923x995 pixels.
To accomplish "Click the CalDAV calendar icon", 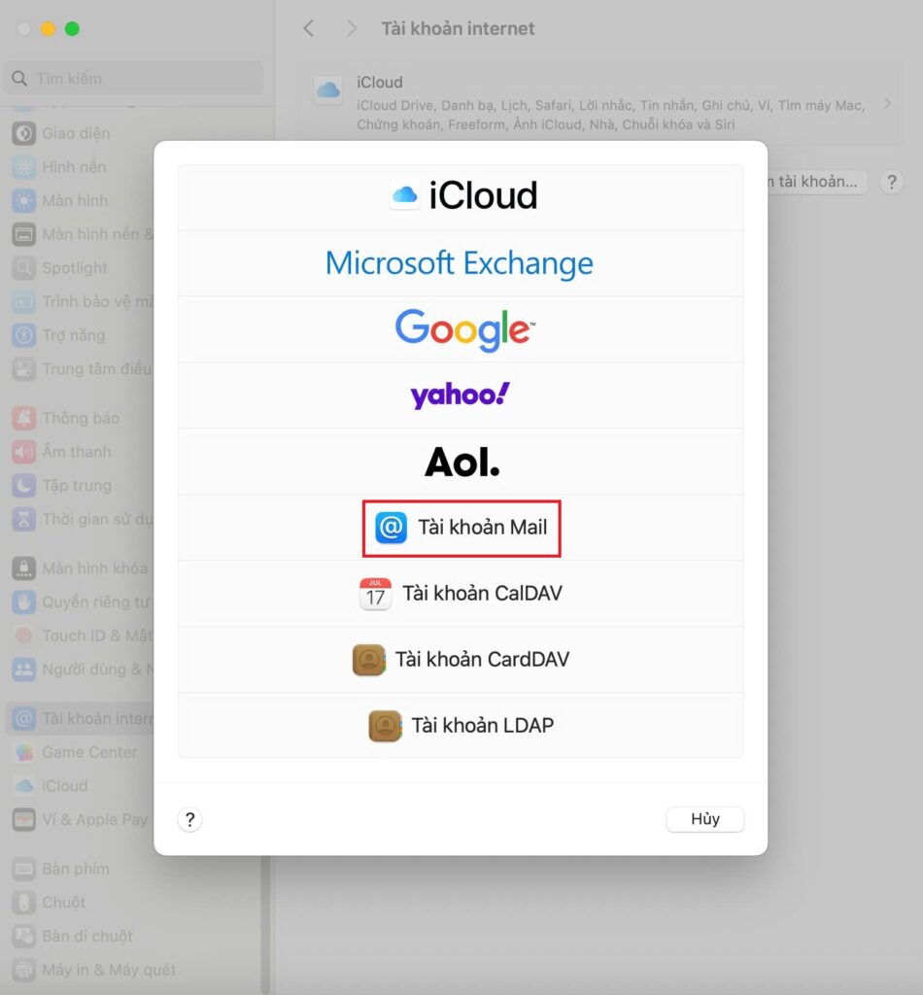I will pyautogui.click(x=375, y=594).
